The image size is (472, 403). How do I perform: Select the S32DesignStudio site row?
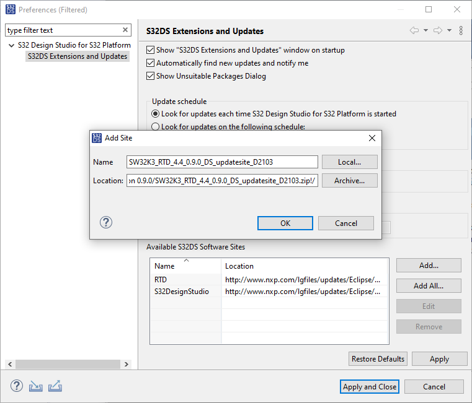pos(269,292)
